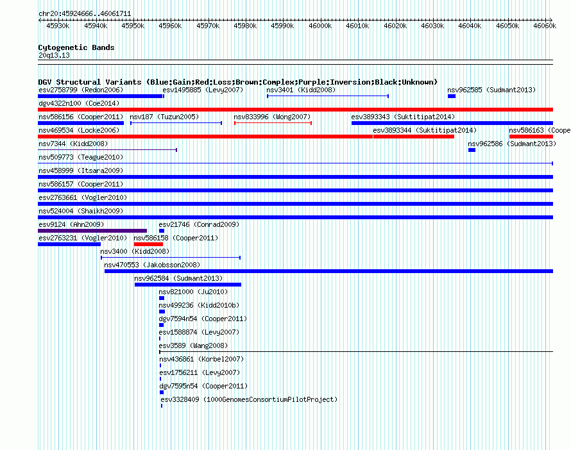571x450 pixels.
Task: Click the 46010k ruler tick label
Action: tap(357, 26)
